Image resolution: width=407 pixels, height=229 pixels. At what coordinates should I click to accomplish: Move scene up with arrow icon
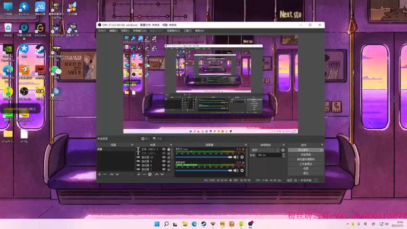tap(111, 174)
